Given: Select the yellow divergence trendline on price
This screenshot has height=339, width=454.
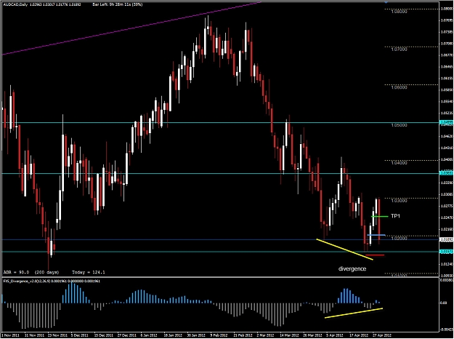Looking at the screenshot, I should click(x=345, y=250).
